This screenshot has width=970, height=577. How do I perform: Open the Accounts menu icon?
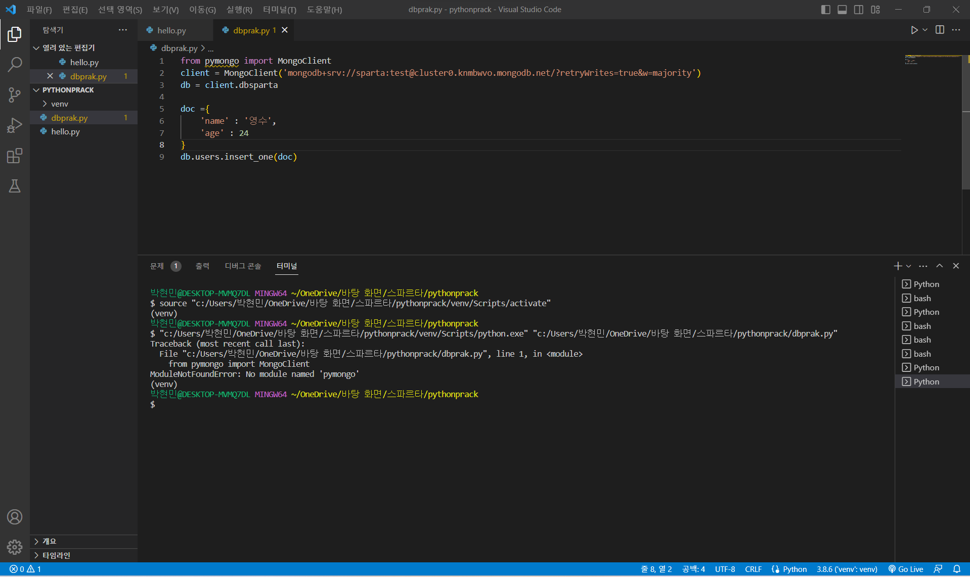(15, 517)
